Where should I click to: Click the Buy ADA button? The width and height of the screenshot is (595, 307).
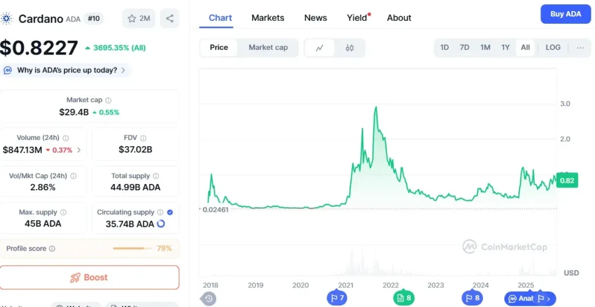click(x=565, y=14)
